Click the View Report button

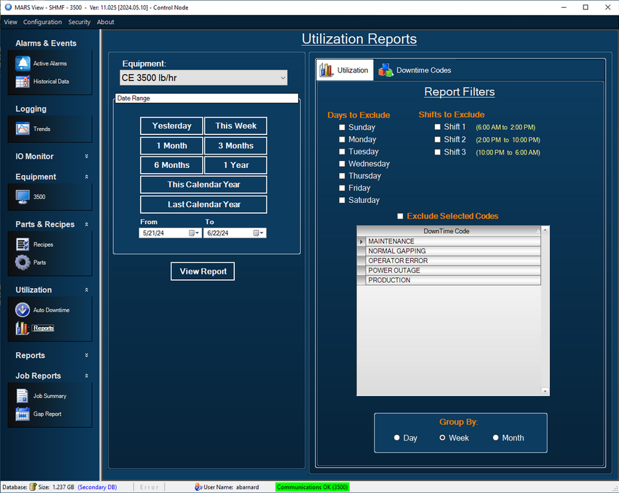pyautogui.click(x=202, y=271)
